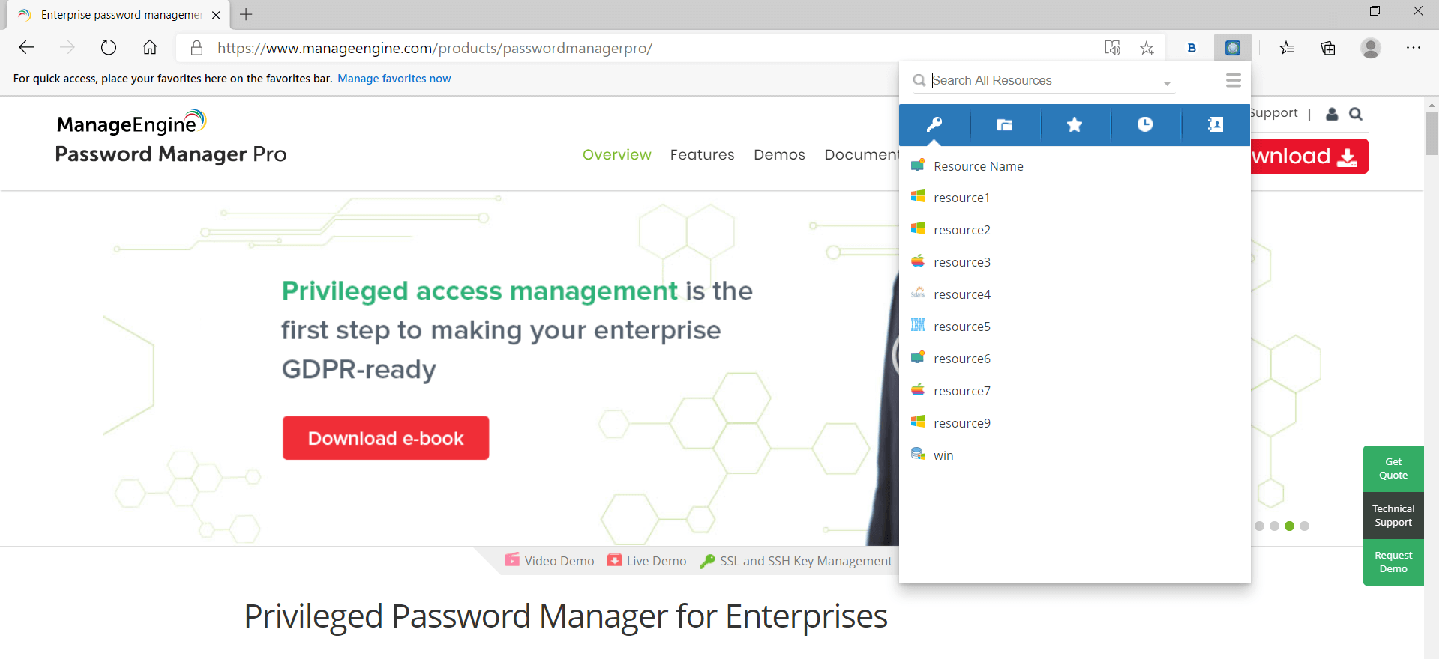
Task: Open the Live Demo link
Action: click(646, 561)
